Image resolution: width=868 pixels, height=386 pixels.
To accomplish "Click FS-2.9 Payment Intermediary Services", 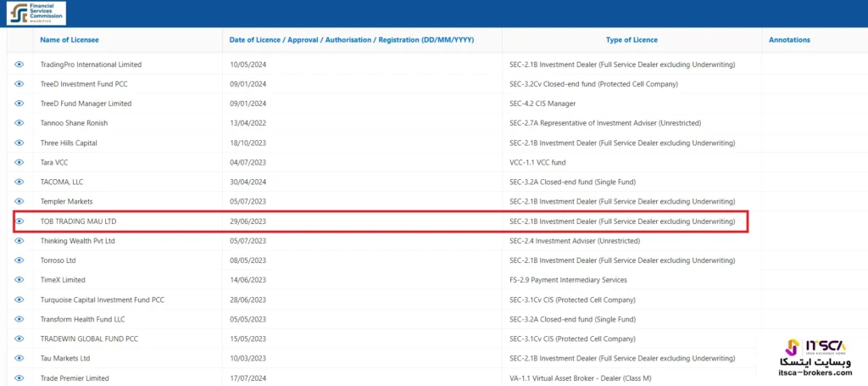I will 568,280.
